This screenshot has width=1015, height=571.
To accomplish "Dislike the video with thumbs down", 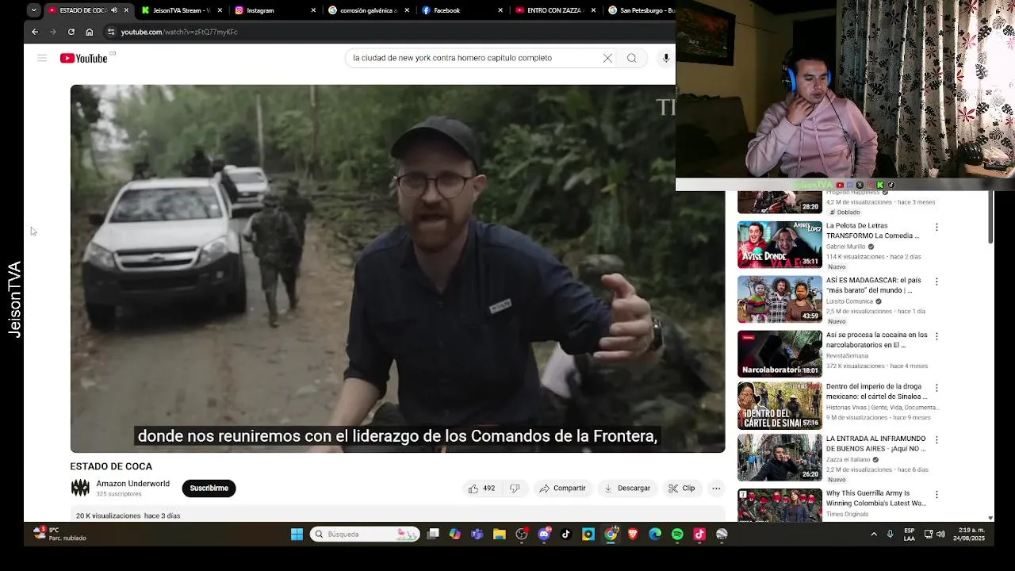I will point(515,489).
